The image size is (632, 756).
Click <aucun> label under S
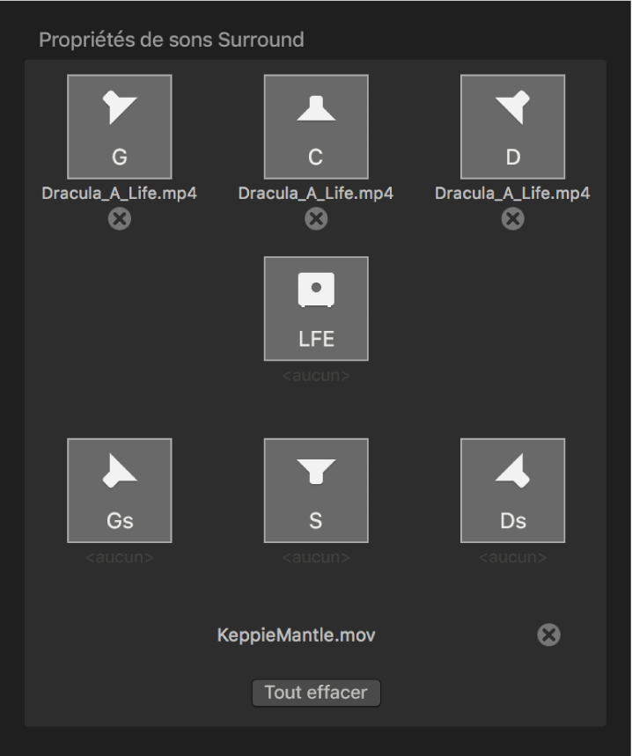(316, 557)
